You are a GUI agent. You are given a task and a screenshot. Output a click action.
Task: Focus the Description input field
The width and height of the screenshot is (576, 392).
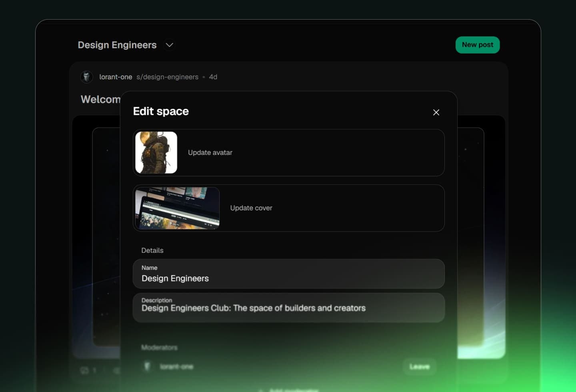point(288,308)
